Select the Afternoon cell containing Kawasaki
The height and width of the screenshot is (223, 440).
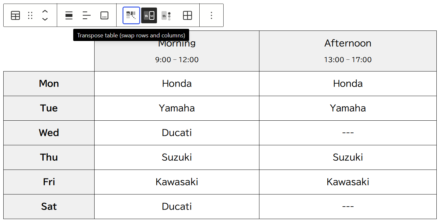(x=348, y=182)
